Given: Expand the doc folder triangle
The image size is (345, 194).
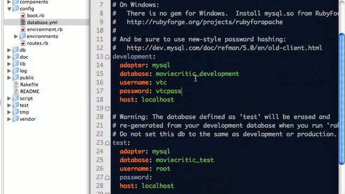Looking at the screenshot, I should (x=9, y=57).
